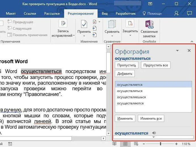Switch to Web Layout view icon
The height and width of the screenshot is (147, 196).
136,144
